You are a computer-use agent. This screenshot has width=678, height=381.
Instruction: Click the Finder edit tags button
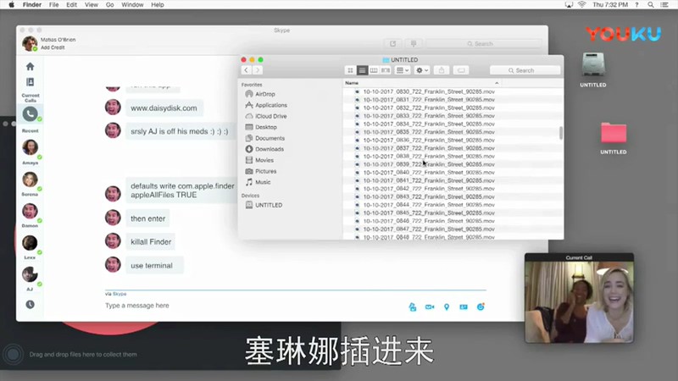point(461,70)
